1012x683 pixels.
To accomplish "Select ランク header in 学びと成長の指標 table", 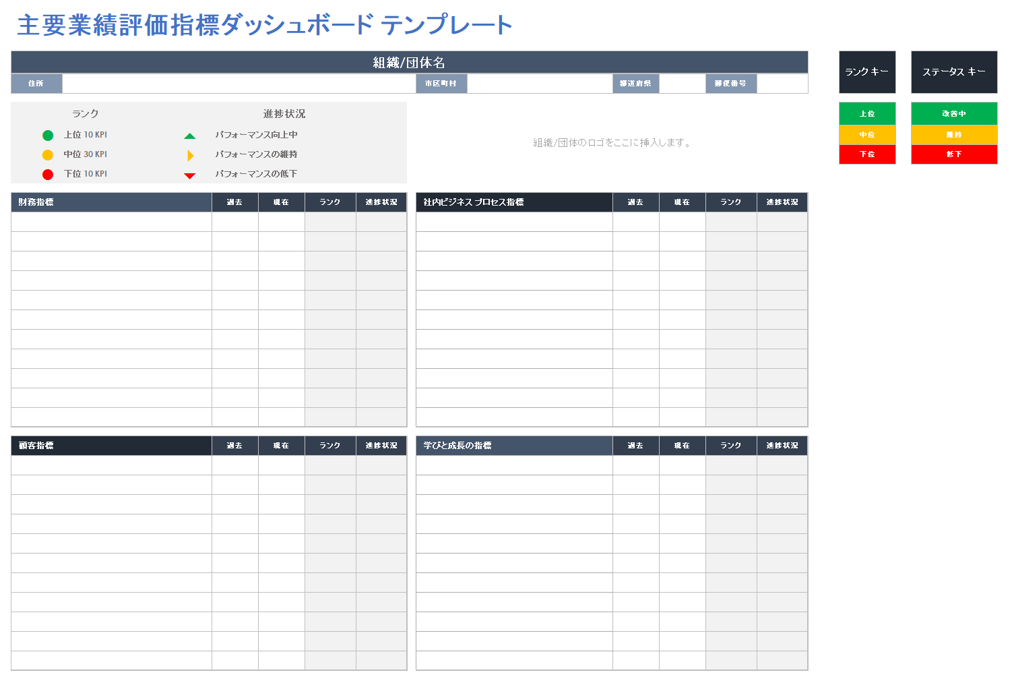I will (x=731, y=446).
